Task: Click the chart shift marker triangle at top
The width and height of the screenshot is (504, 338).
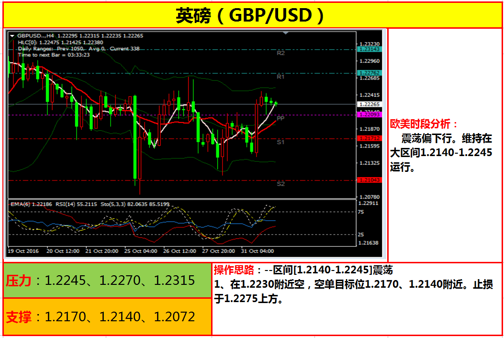Action: click(x=285, y=33)
